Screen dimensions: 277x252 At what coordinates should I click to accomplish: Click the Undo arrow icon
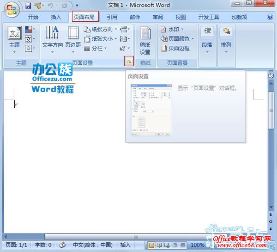pyautogui.click(x=50, y=6)
